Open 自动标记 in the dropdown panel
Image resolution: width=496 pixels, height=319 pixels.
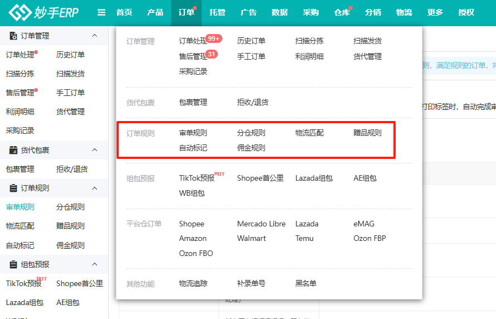(x=193, y=148)
